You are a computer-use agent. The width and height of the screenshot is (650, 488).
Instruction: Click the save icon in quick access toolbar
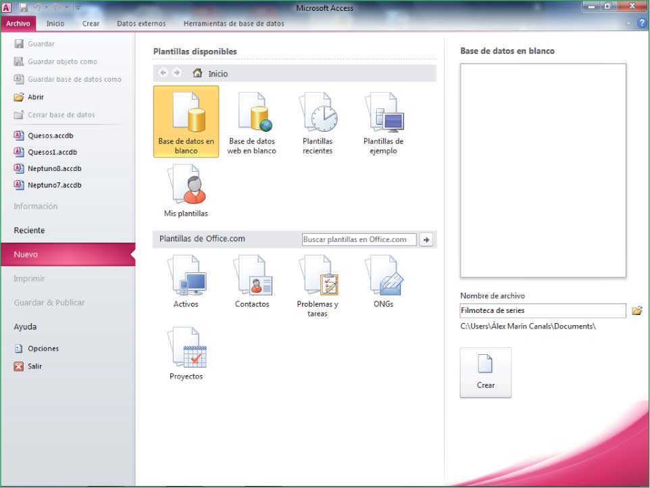(23, 7)
